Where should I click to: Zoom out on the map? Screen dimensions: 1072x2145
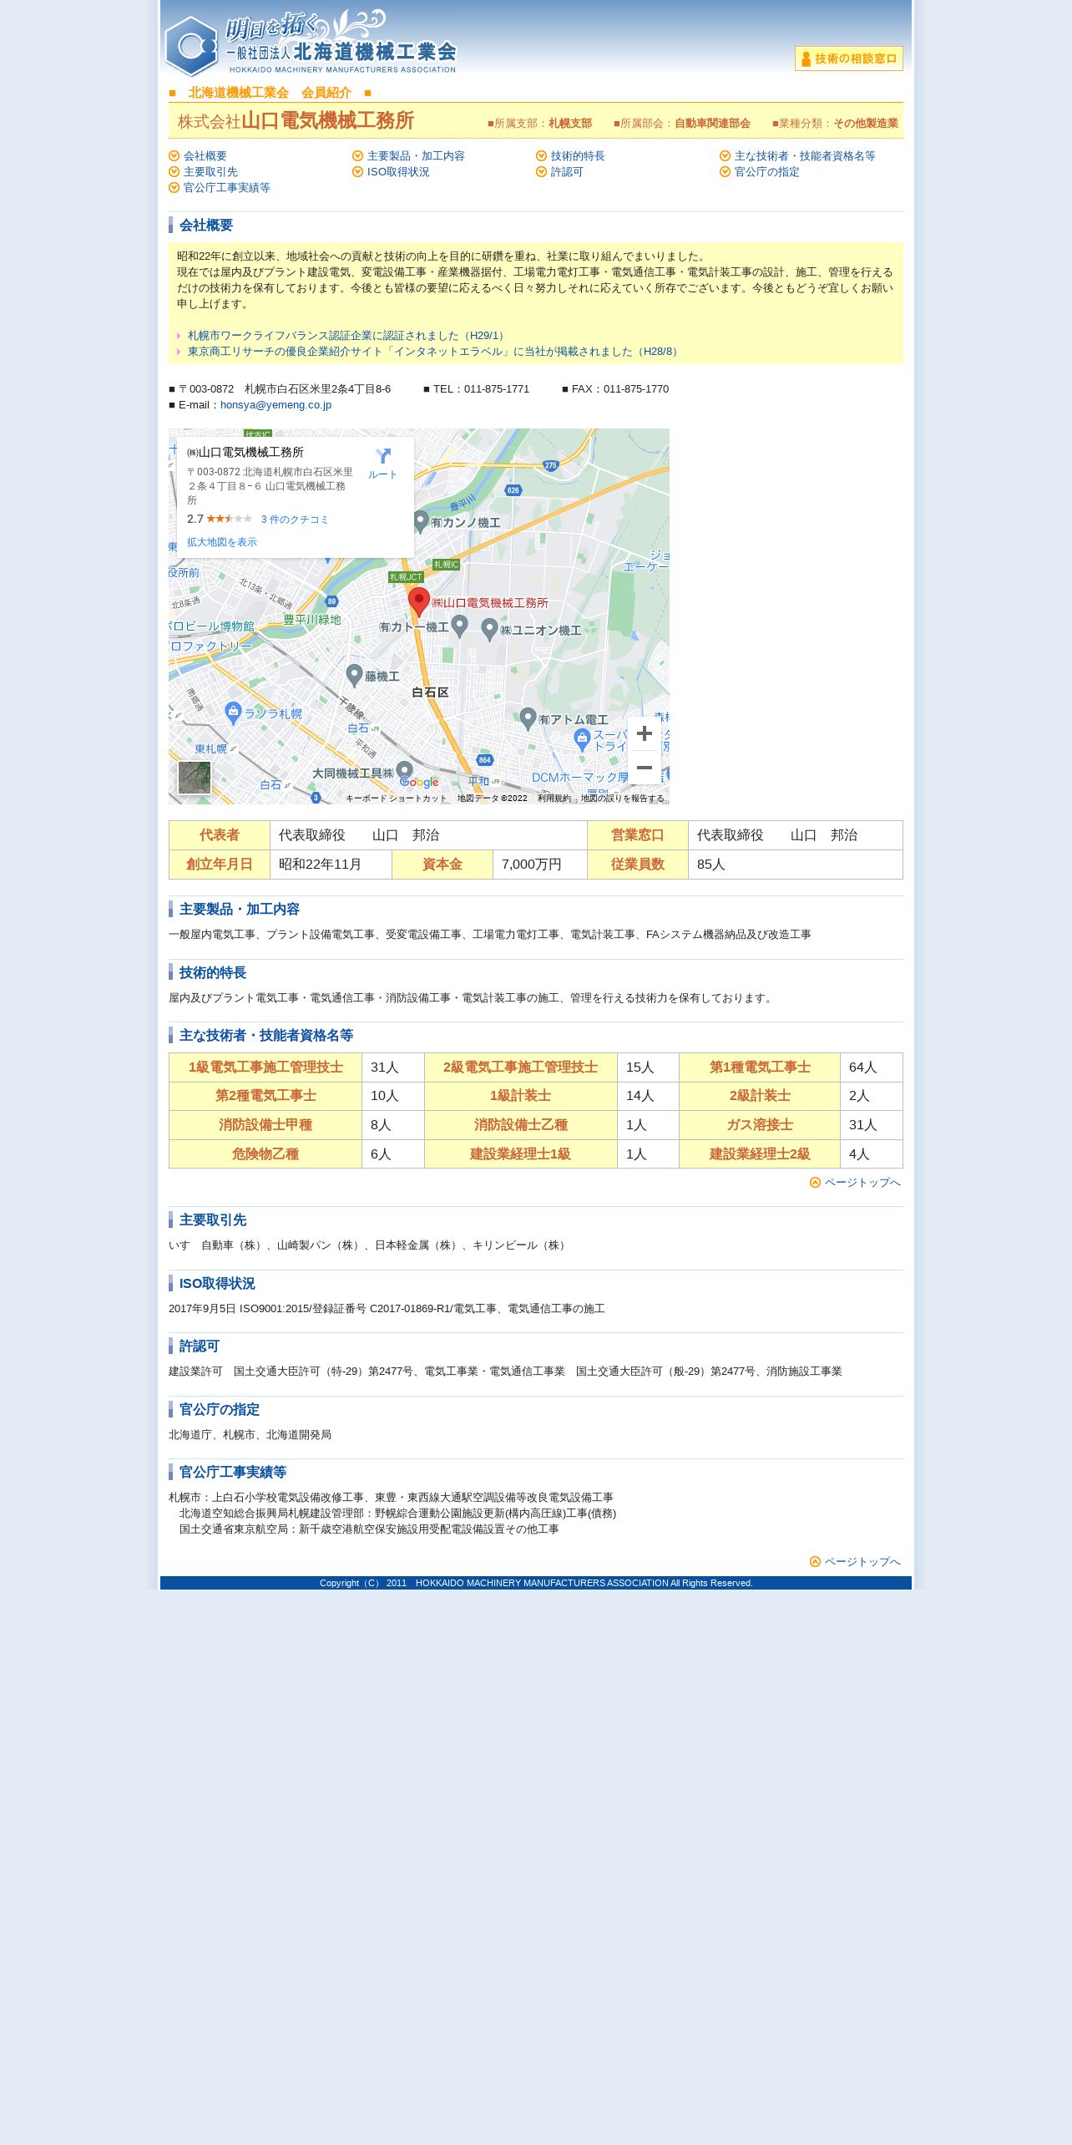click(x=645, y=768)
